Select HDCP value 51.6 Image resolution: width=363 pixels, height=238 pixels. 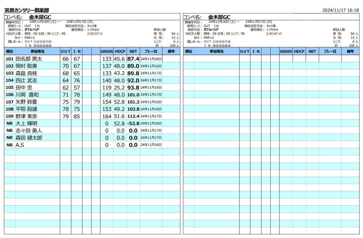coord(119,116)
